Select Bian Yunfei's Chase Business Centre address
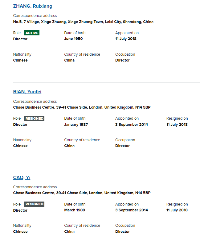Screen dimensions: 200x240 tap(82, 107)
